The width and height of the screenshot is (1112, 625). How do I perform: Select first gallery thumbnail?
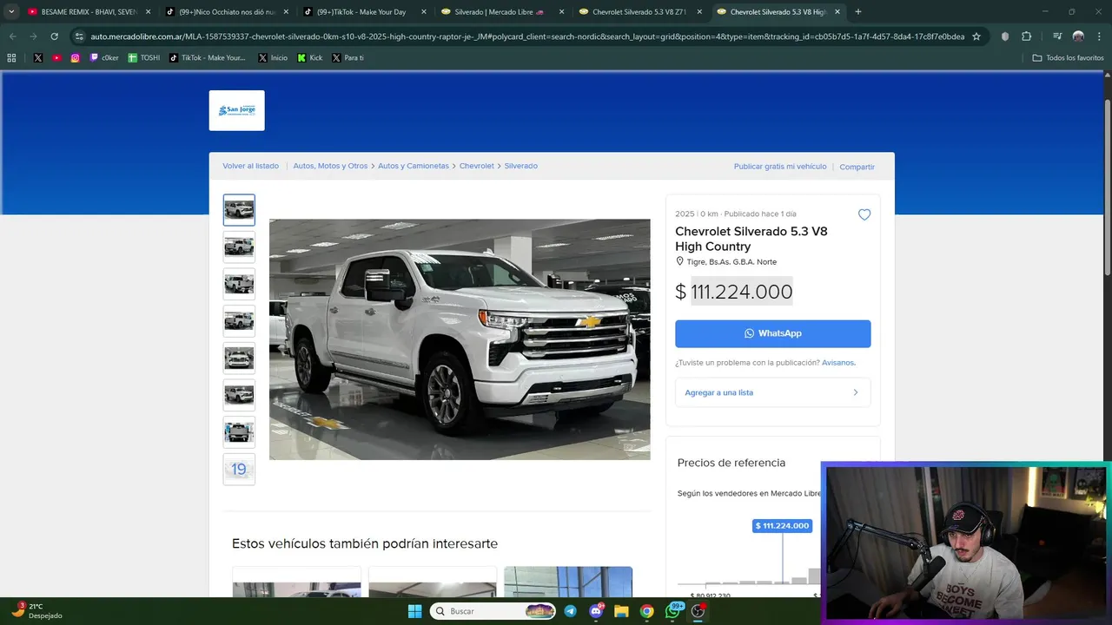239,210
